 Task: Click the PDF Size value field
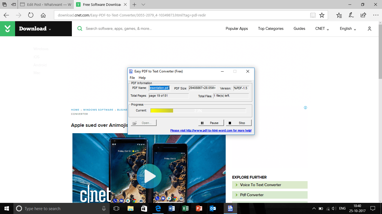[202, 88]
